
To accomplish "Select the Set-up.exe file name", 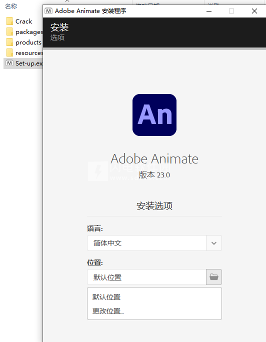I will click(29, 63).
